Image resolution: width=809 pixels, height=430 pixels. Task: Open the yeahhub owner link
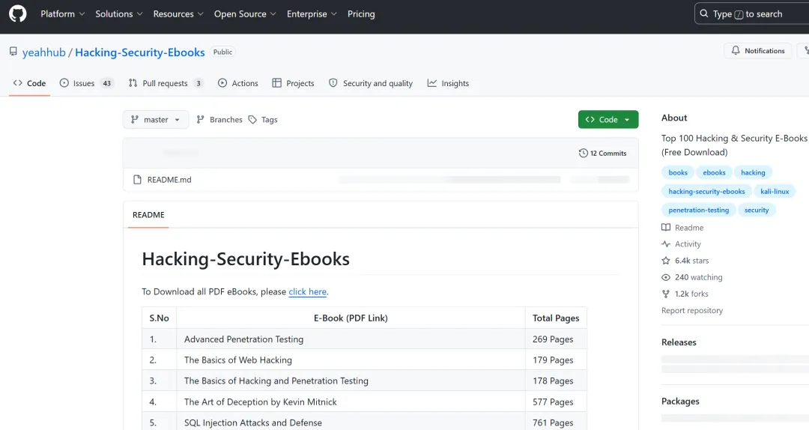click(x=44, y=52)
